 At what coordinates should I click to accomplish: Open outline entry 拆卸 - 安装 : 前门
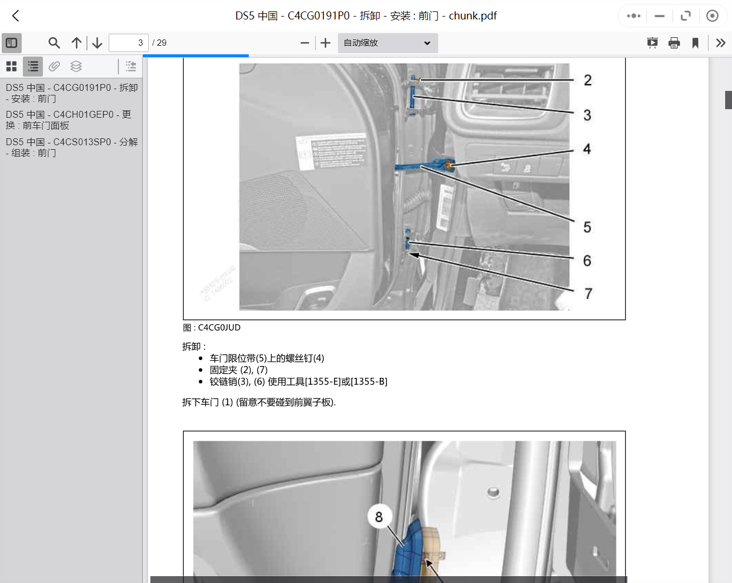pos(71,93)
